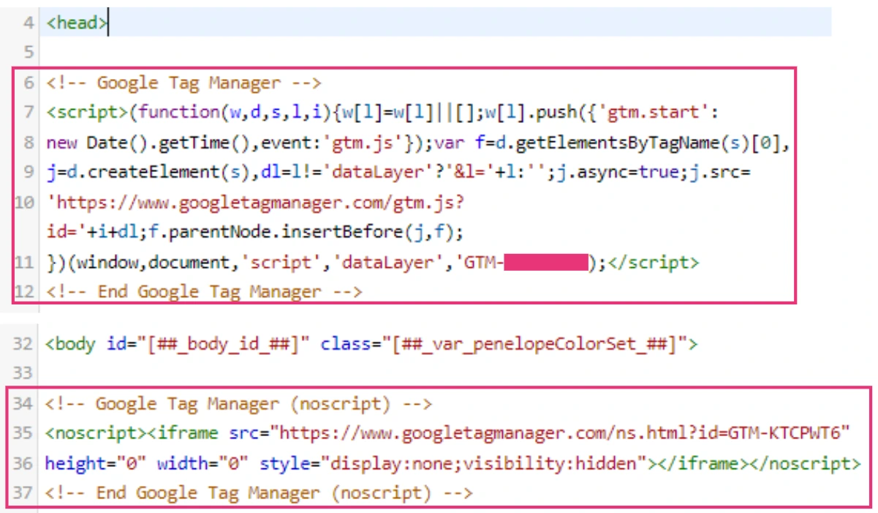Click the ns.html?id=GTM-KTCPWT6 iframe URL
The height and width of the screenshot is (513, 878).
click(x=562, y=433)
